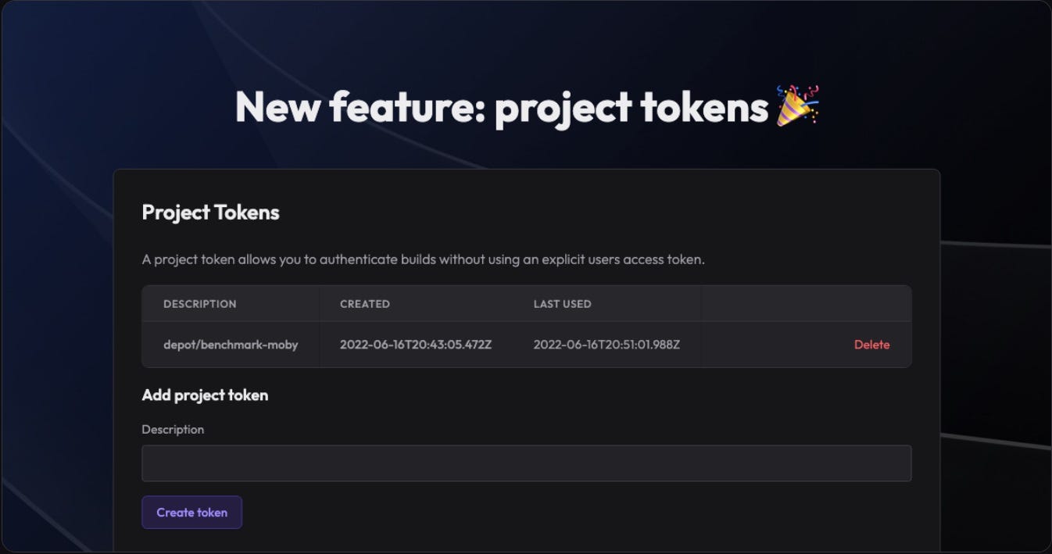This screenshot has width=1052, height=554.
Task: Click the word 'authenticate' in the explanation
Action: pos(359,259)
